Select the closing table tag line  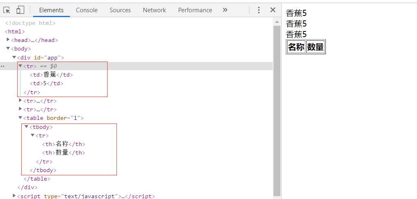[x=37, y=179]
